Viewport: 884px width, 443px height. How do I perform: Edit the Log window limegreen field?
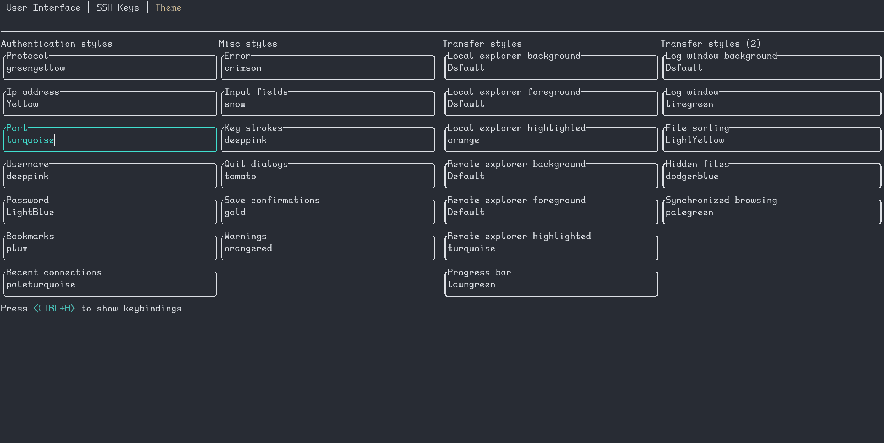pos(772,104)
